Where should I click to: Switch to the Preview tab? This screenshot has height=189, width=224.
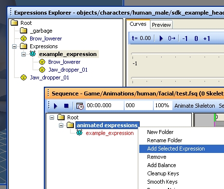pyautogui.click(x=161, y=25)
